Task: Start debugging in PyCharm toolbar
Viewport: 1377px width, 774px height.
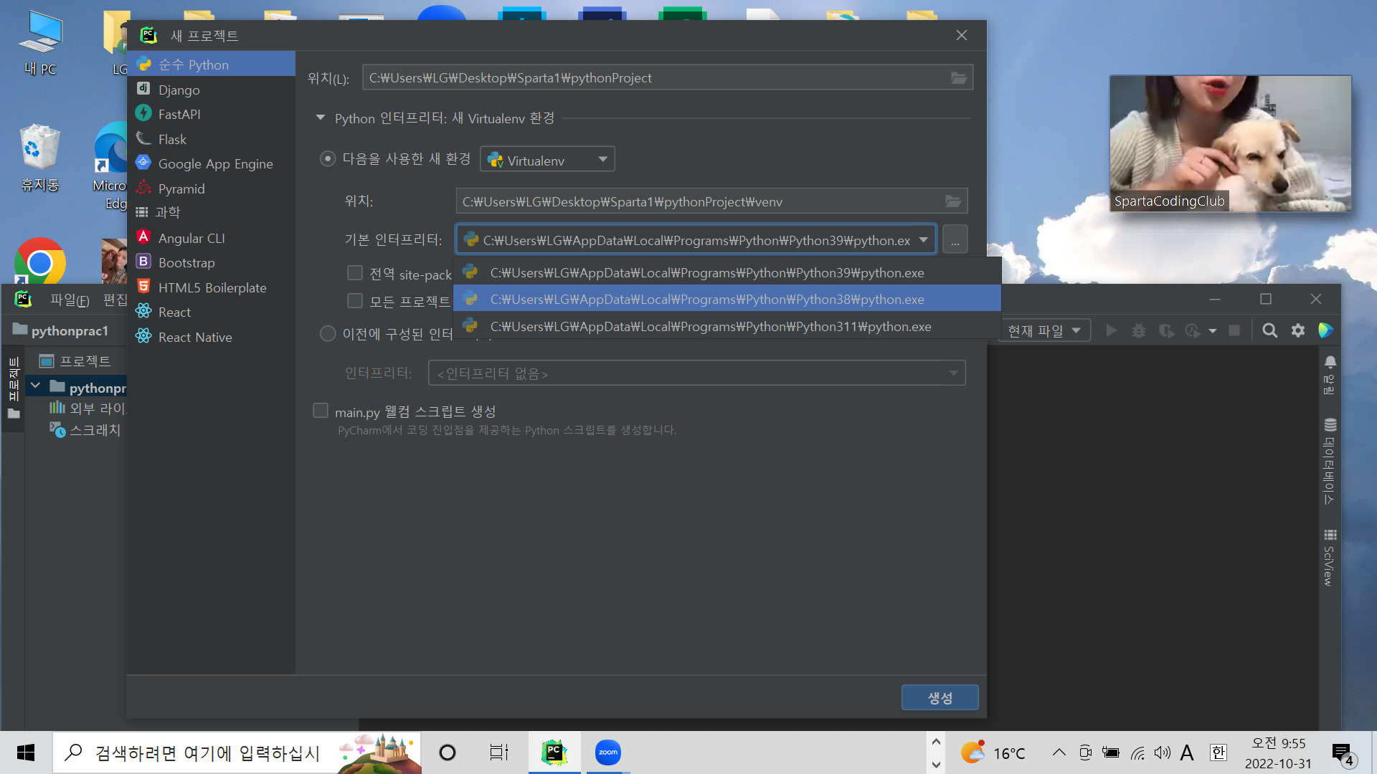Action: pyautogui.click(x=1139, y=330)
